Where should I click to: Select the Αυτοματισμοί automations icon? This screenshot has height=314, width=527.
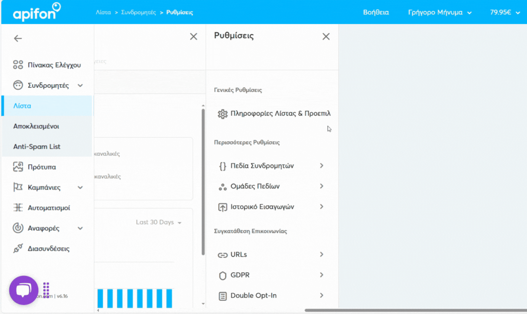pos(18,207)
